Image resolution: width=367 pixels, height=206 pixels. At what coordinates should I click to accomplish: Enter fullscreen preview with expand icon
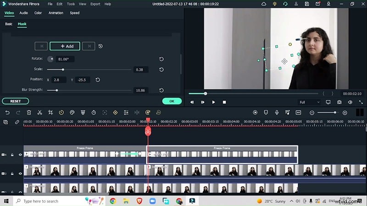point(361,102)
